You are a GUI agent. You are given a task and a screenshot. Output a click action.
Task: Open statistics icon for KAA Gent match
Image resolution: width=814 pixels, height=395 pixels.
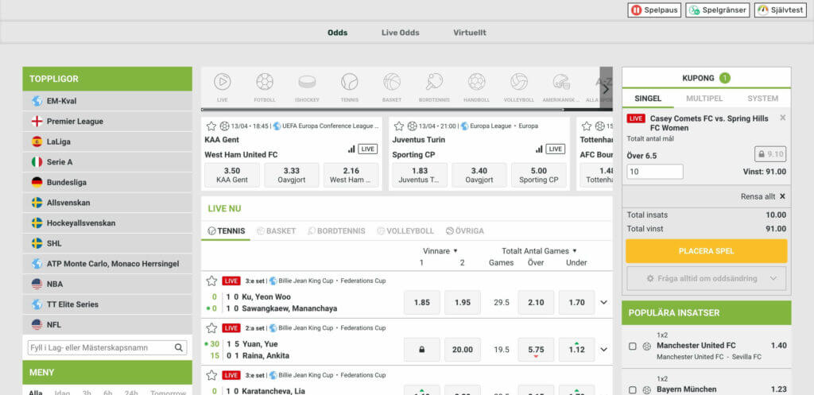(351, 149)
